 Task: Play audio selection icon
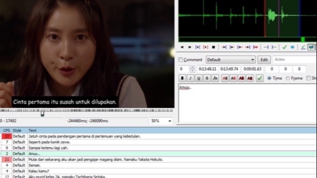tap(197, 47)
